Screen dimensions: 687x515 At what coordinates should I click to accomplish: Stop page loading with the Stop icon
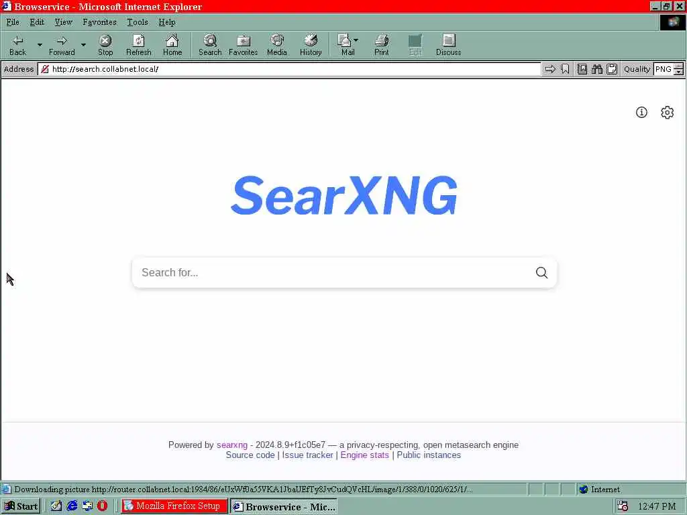click(105, 45)
